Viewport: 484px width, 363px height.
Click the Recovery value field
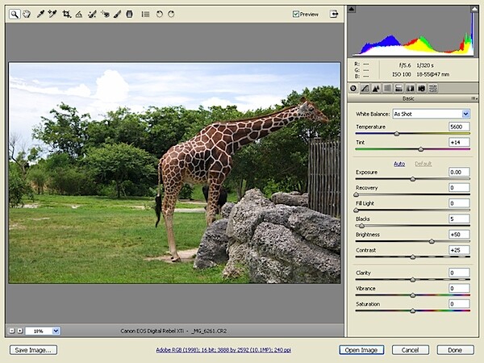(x=459, y=188)
